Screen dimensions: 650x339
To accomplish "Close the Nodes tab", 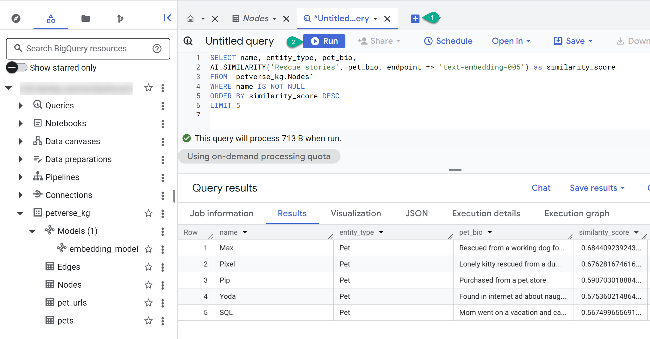I will tap(286, 19).
